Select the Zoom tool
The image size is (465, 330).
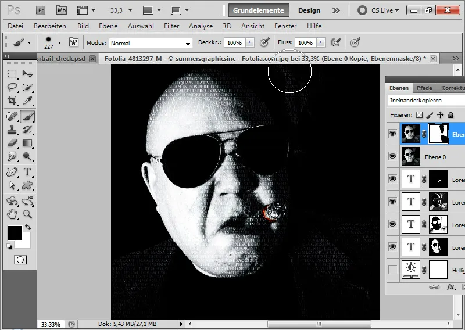[27, 214]
